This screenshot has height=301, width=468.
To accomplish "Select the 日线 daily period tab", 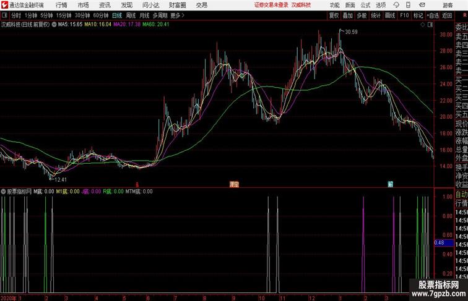I will click(x=117, y=15).
